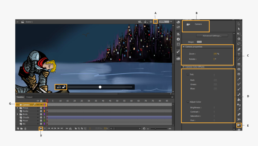
Task: Select the Camera layer in timeline
Action: tap(31, 104)
